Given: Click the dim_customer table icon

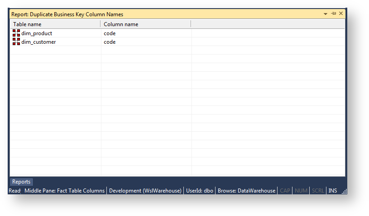Looking at the screenshot, I should pos(16,41).
